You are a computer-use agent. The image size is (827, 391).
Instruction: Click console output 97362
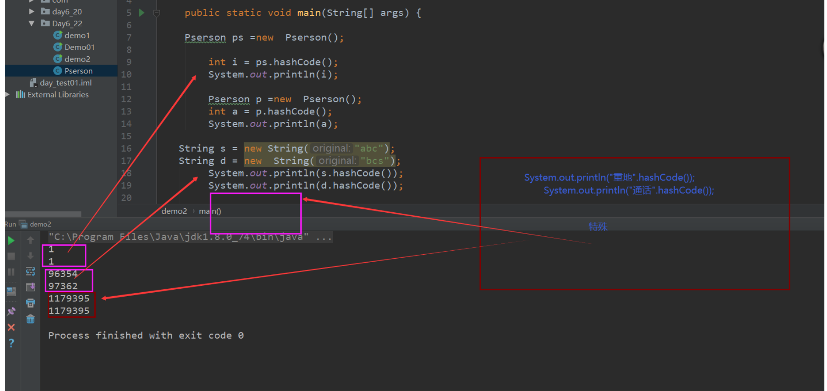tap(63, 286)
